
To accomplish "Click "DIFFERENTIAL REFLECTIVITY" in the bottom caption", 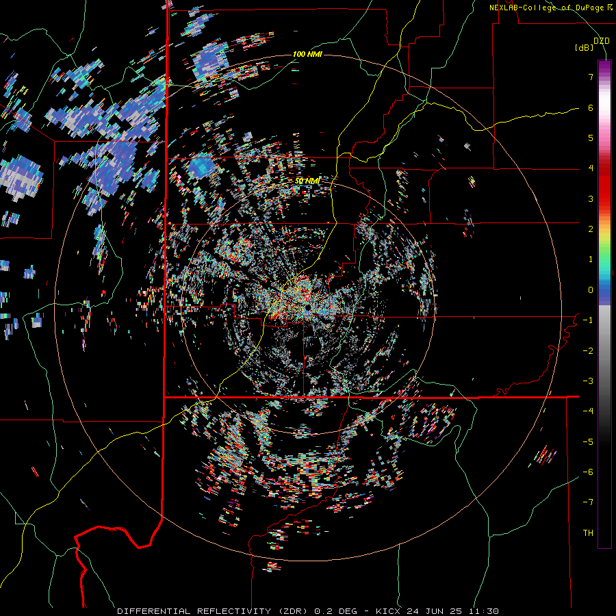I will tap(194, 611).
